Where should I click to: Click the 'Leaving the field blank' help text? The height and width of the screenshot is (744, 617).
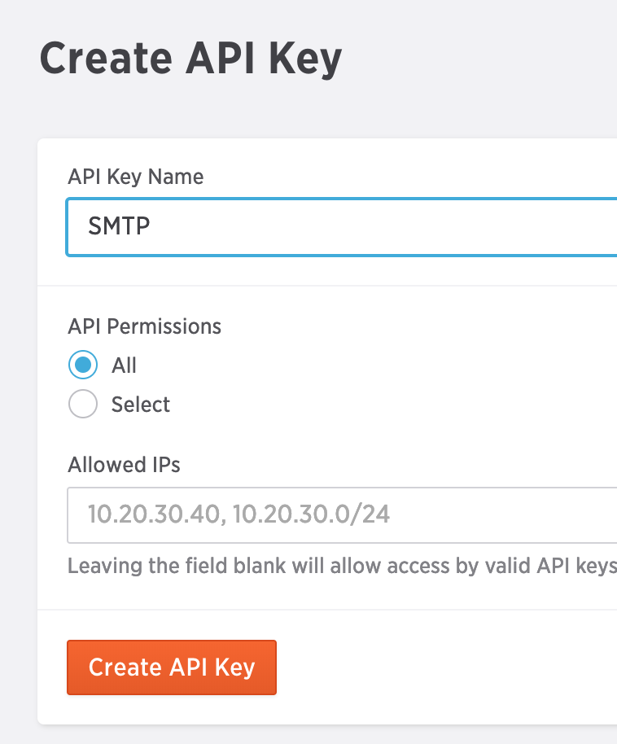342,566
